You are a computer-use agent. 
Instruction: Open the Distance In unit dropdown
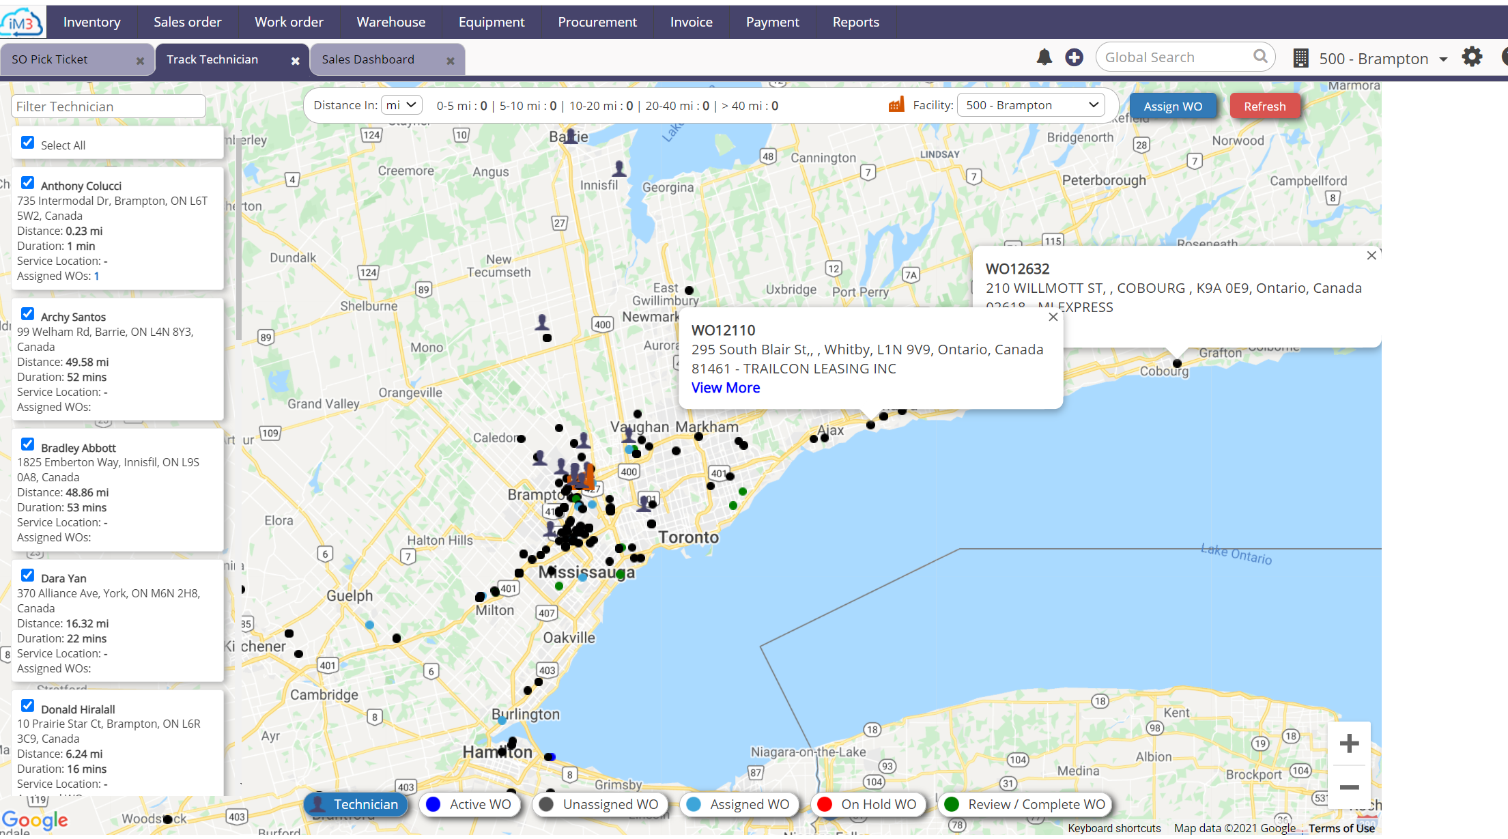tap(401, 105)
